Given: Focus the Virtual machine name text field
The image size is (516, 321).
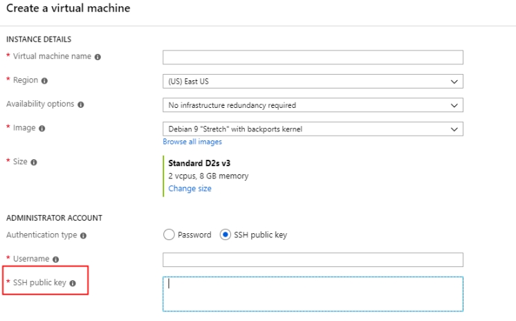Looking at the screenshot, I should [x=313, y=57].
